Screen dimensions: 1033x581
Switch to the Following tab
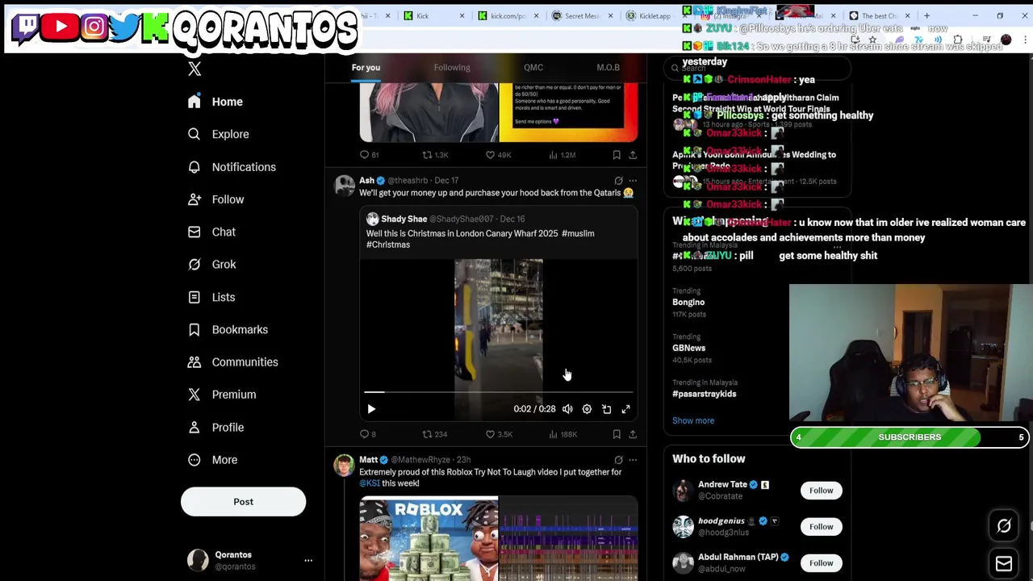(452, 68)
